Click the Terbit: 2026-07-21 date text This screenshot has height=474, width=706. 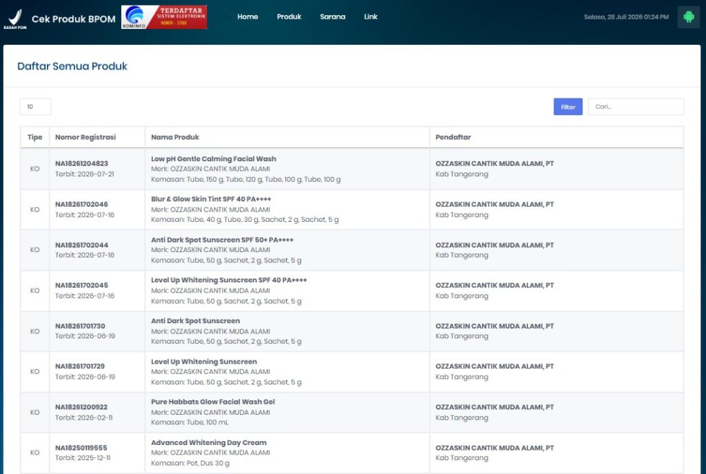[85, 174]
